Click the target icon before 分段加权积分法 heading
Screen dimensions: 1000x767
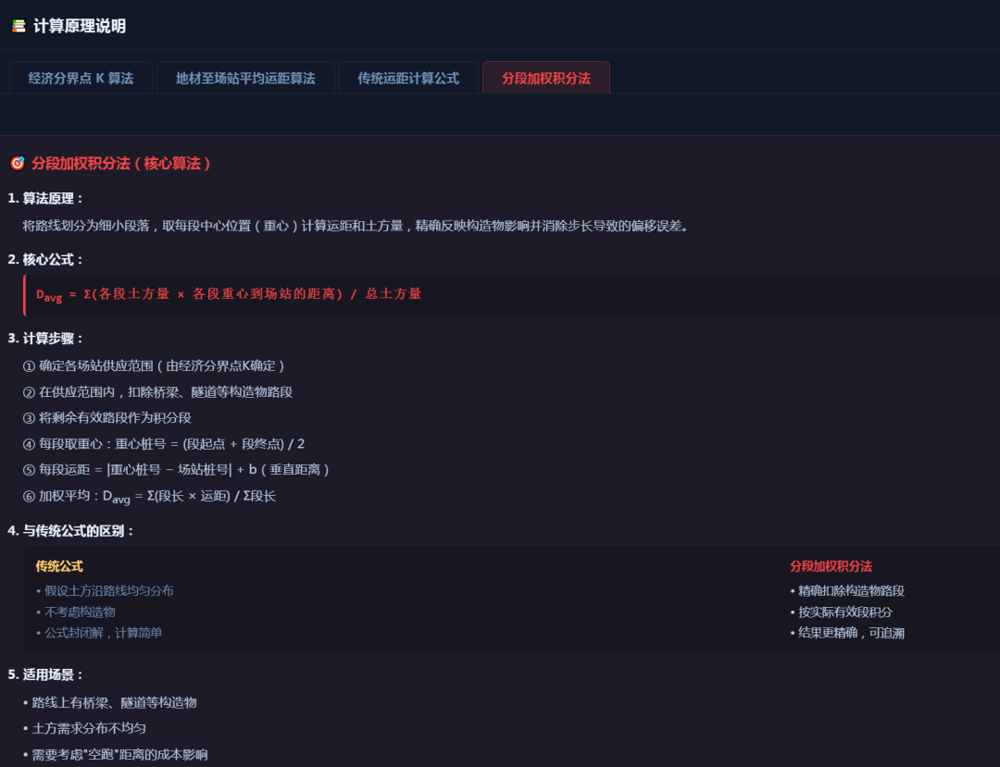(18, 164)
